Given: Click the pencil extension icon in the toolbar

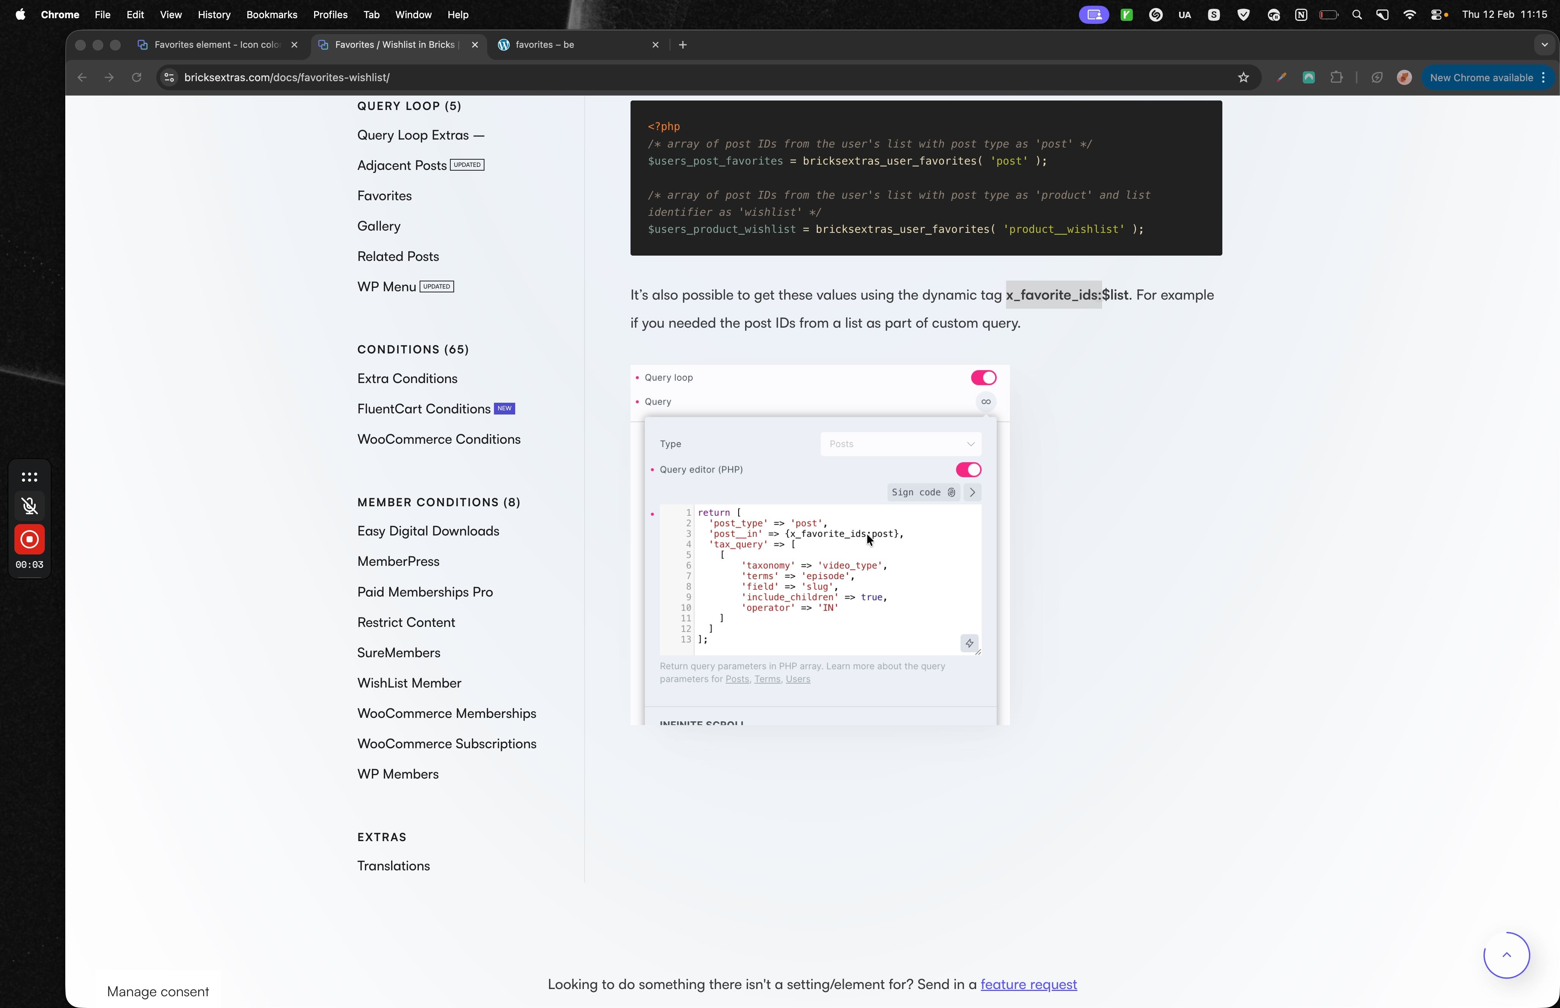Looking at the screenshot, I should coord(1281,77).
